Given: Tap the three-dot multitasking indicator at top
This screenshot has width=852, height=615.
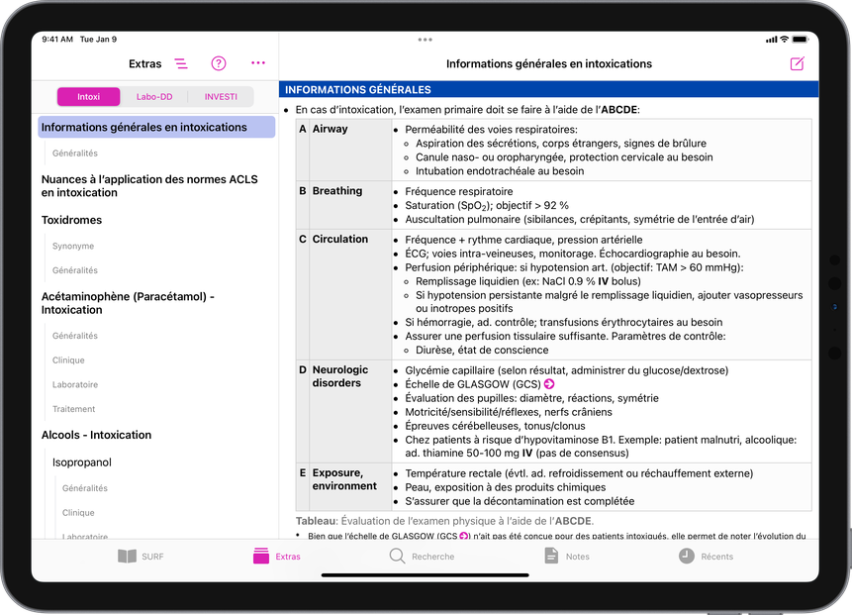Looking at the screenshot, I should [425, 40].
